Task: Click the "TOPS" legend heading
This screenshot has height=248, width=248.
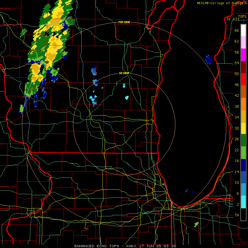Action: pos(242,16)
